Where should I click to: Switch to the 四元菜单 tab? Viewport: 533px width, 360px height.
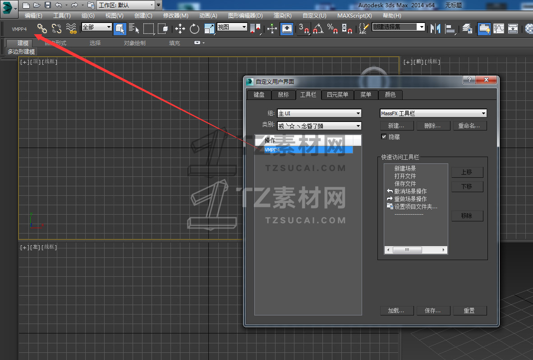pos(338,94)
